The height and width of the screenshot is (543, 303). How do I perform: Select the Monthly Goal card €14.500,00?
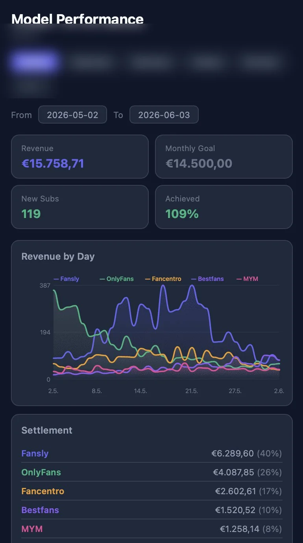coord(224,157)
